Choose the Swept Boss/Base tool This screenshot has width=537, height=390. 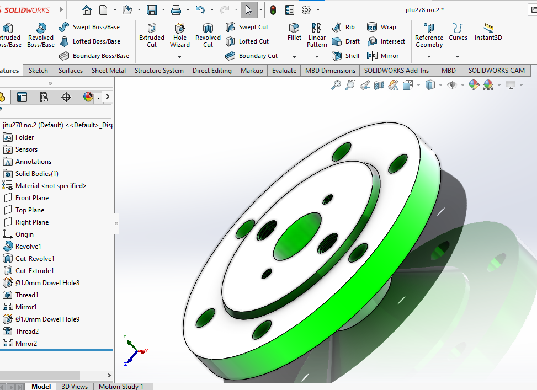pyautogui.click(x=89, y=27)
